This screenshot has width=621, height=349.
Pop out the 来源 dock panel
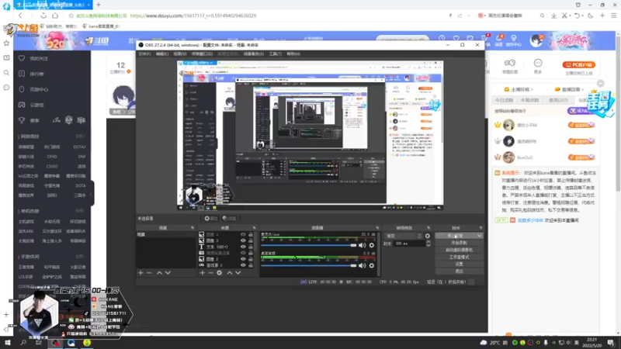(x=255, y=228)
